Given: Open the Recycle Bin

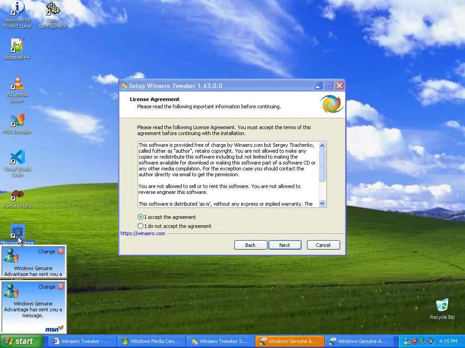Looking at the screenshot, I should (442, 309).
